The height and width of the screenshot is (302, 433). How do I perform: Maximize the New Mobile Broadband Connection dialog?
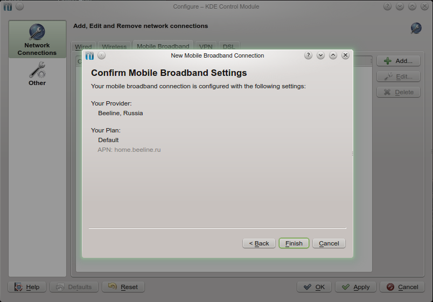pos(333,55)
